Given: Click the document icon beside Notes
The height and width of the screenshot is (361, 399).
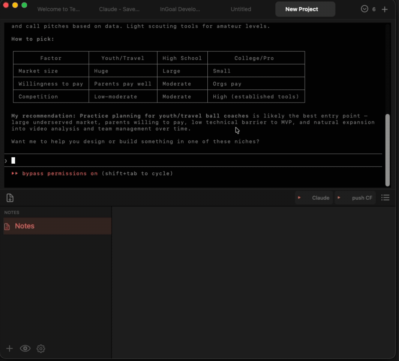Looking at the screenshot, I should [7, 226].
